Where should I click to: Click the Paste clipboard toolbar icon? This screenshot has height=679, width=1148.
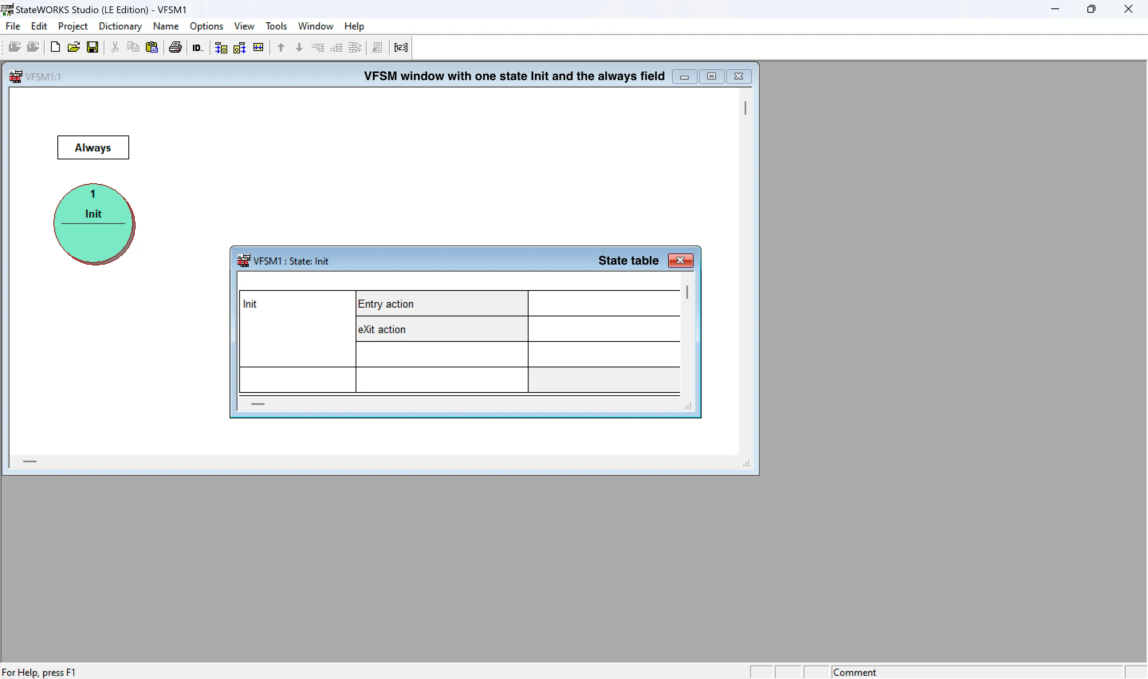click(152, 47)
